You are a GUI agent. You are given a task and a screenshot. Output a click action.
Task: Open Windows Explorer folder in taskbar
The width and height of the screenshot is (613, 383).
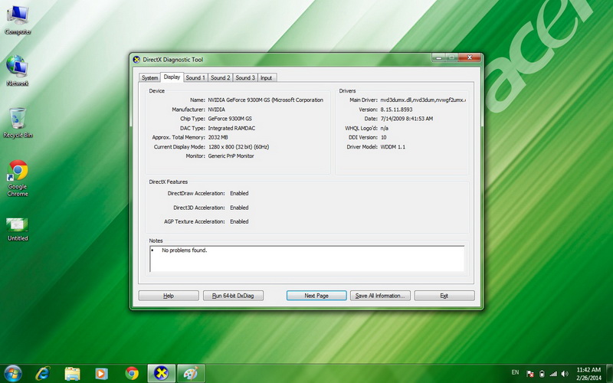point(72,373)
